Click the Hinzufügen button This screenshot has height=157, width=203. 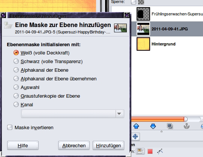[x=108, y=145]
